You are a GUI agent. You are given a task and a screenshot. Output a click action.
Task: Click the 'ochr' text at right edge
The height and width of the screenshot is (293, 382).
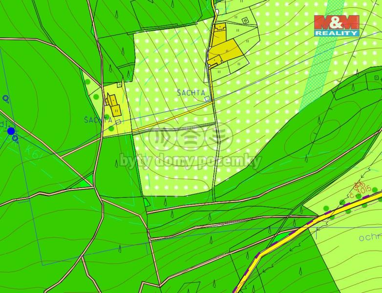[x=369, y=237]
